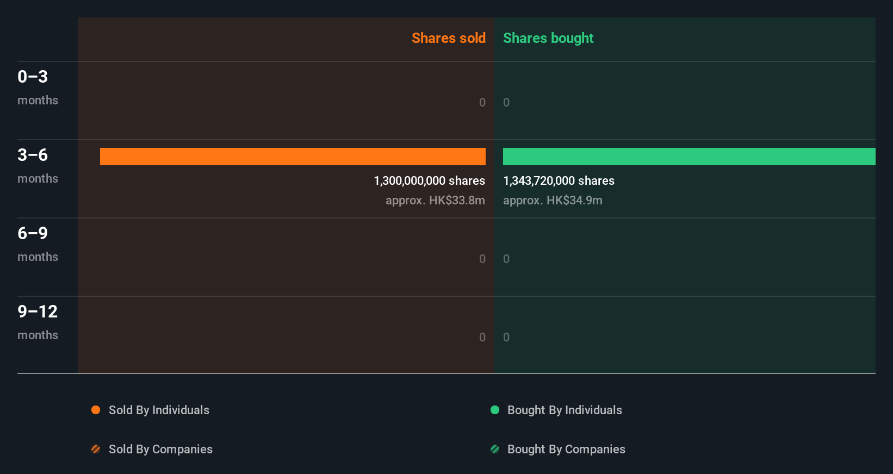Click the shares sold zero in 9–12 months row

click(482, 337)
